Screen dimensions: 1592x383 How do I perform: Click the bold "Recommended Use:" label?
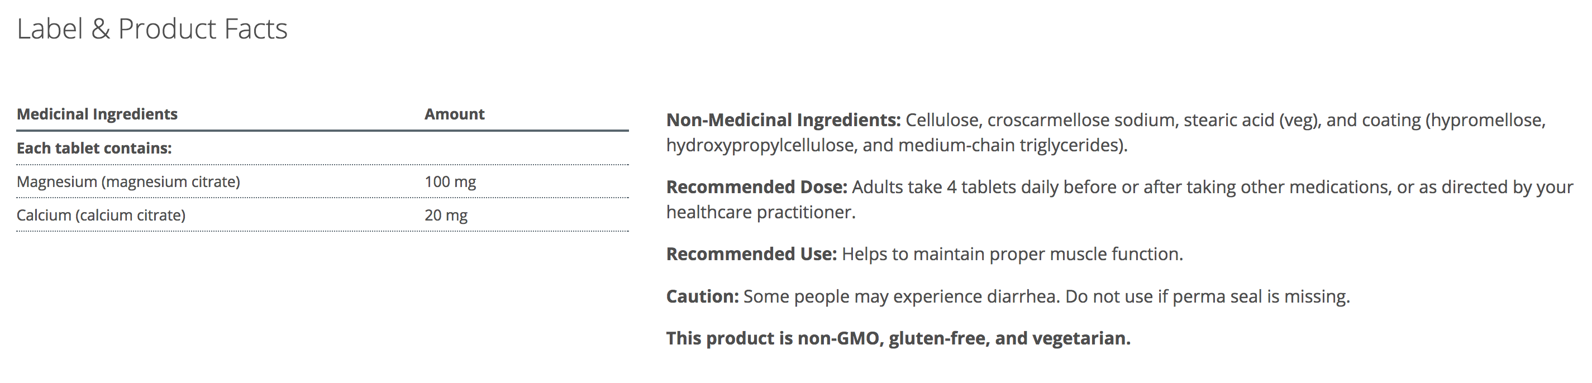[x=751, y=255]
